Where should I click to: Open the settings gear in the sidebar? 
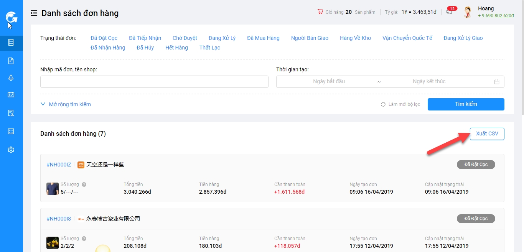point(11,150)
